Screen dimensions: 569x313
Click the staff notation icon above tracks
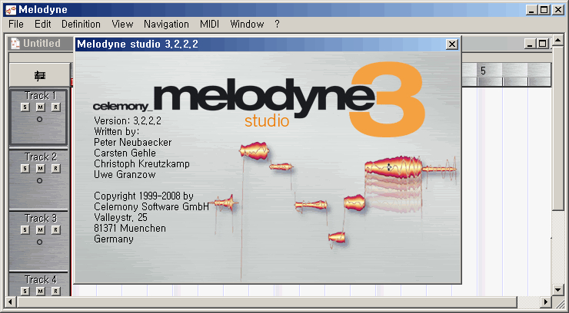pos(39,76)
